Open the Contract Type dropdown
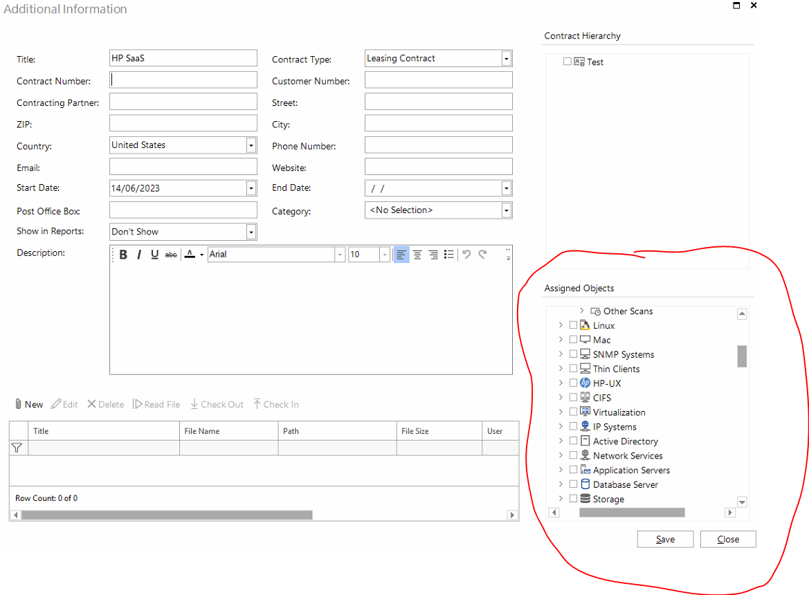This screenshot has height=595, width=809. tap(507, 59)
